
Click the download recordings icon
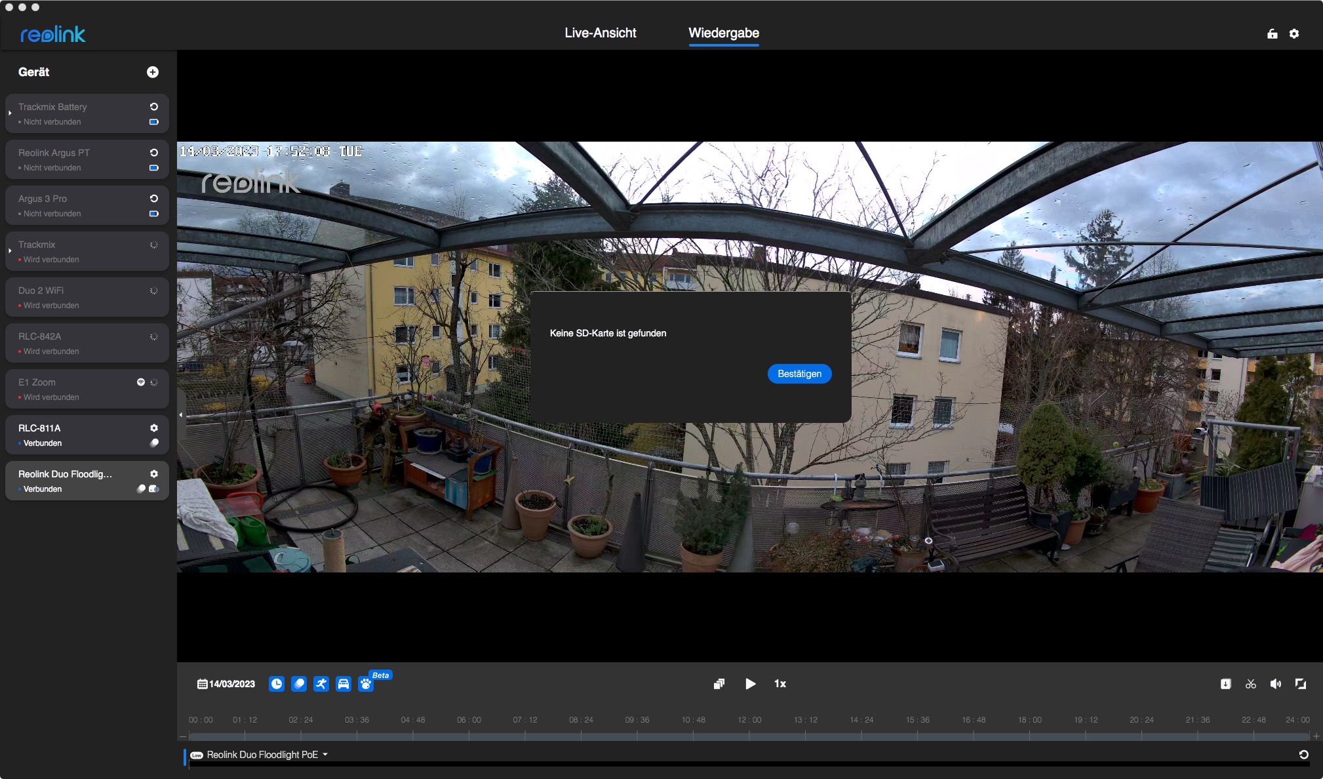pos(1225,684)
